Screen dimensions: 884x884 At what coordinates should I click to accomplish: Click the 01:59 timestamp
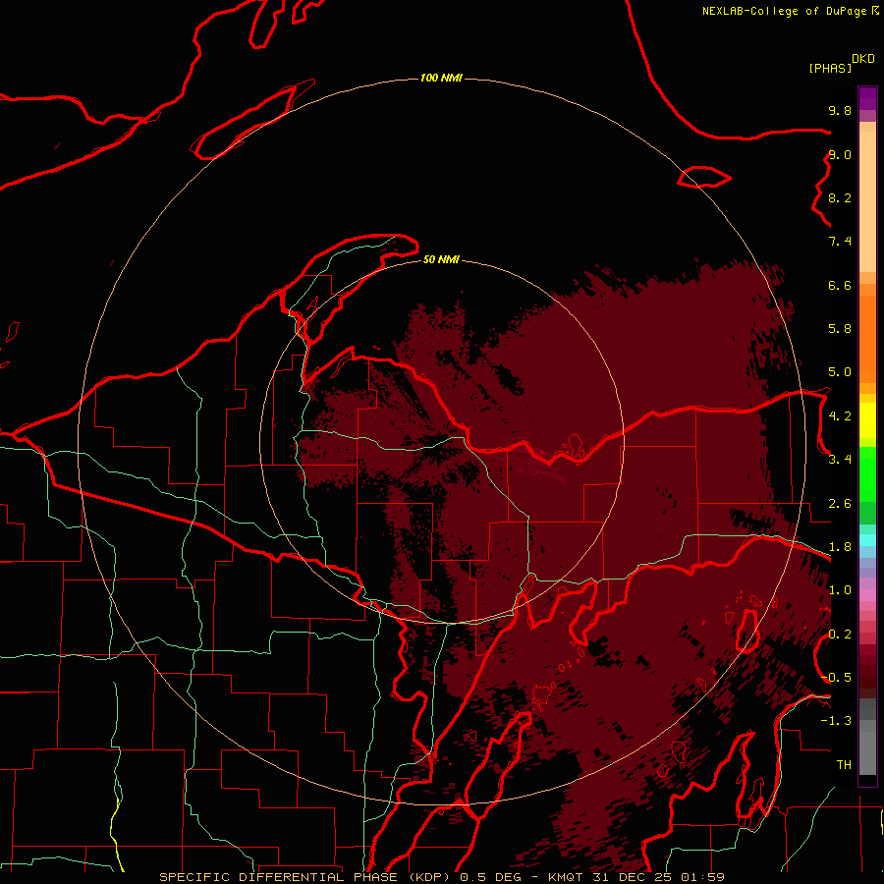[702, 877]
